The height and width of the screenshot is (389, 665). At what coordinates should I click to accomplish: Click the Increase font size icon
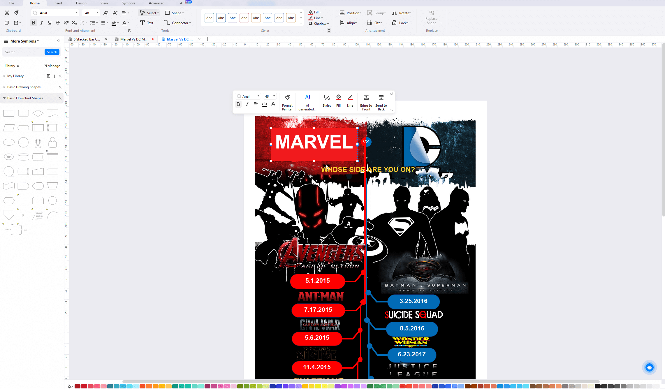pos(106,13)
